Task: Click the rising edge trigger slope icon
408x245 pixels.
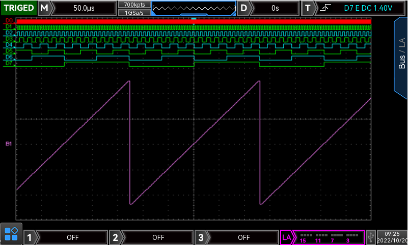Action: coord(324,8)
